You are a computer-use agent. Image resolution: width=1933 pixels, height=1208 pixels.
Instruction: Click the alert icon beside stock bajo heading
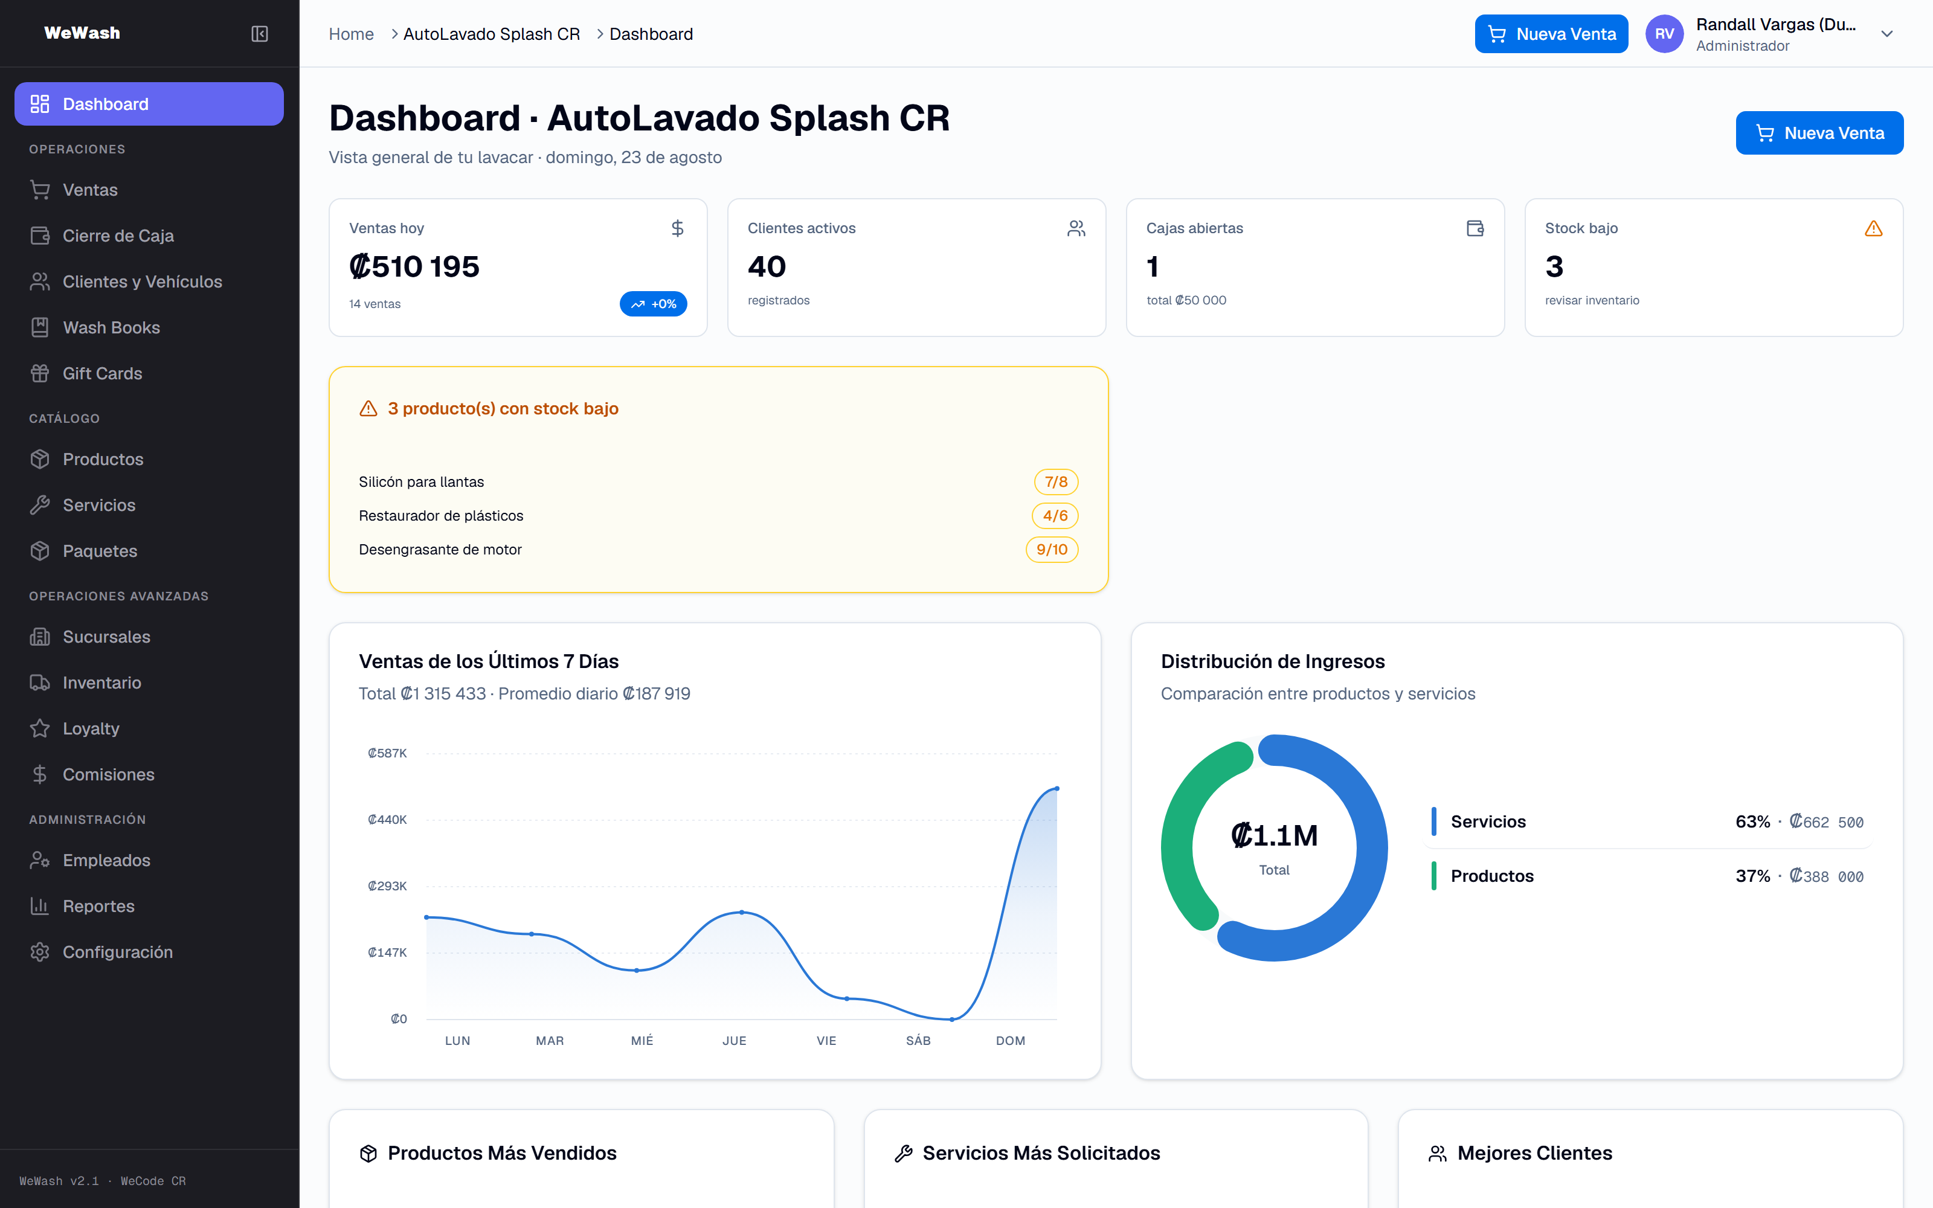click(368, 409)
